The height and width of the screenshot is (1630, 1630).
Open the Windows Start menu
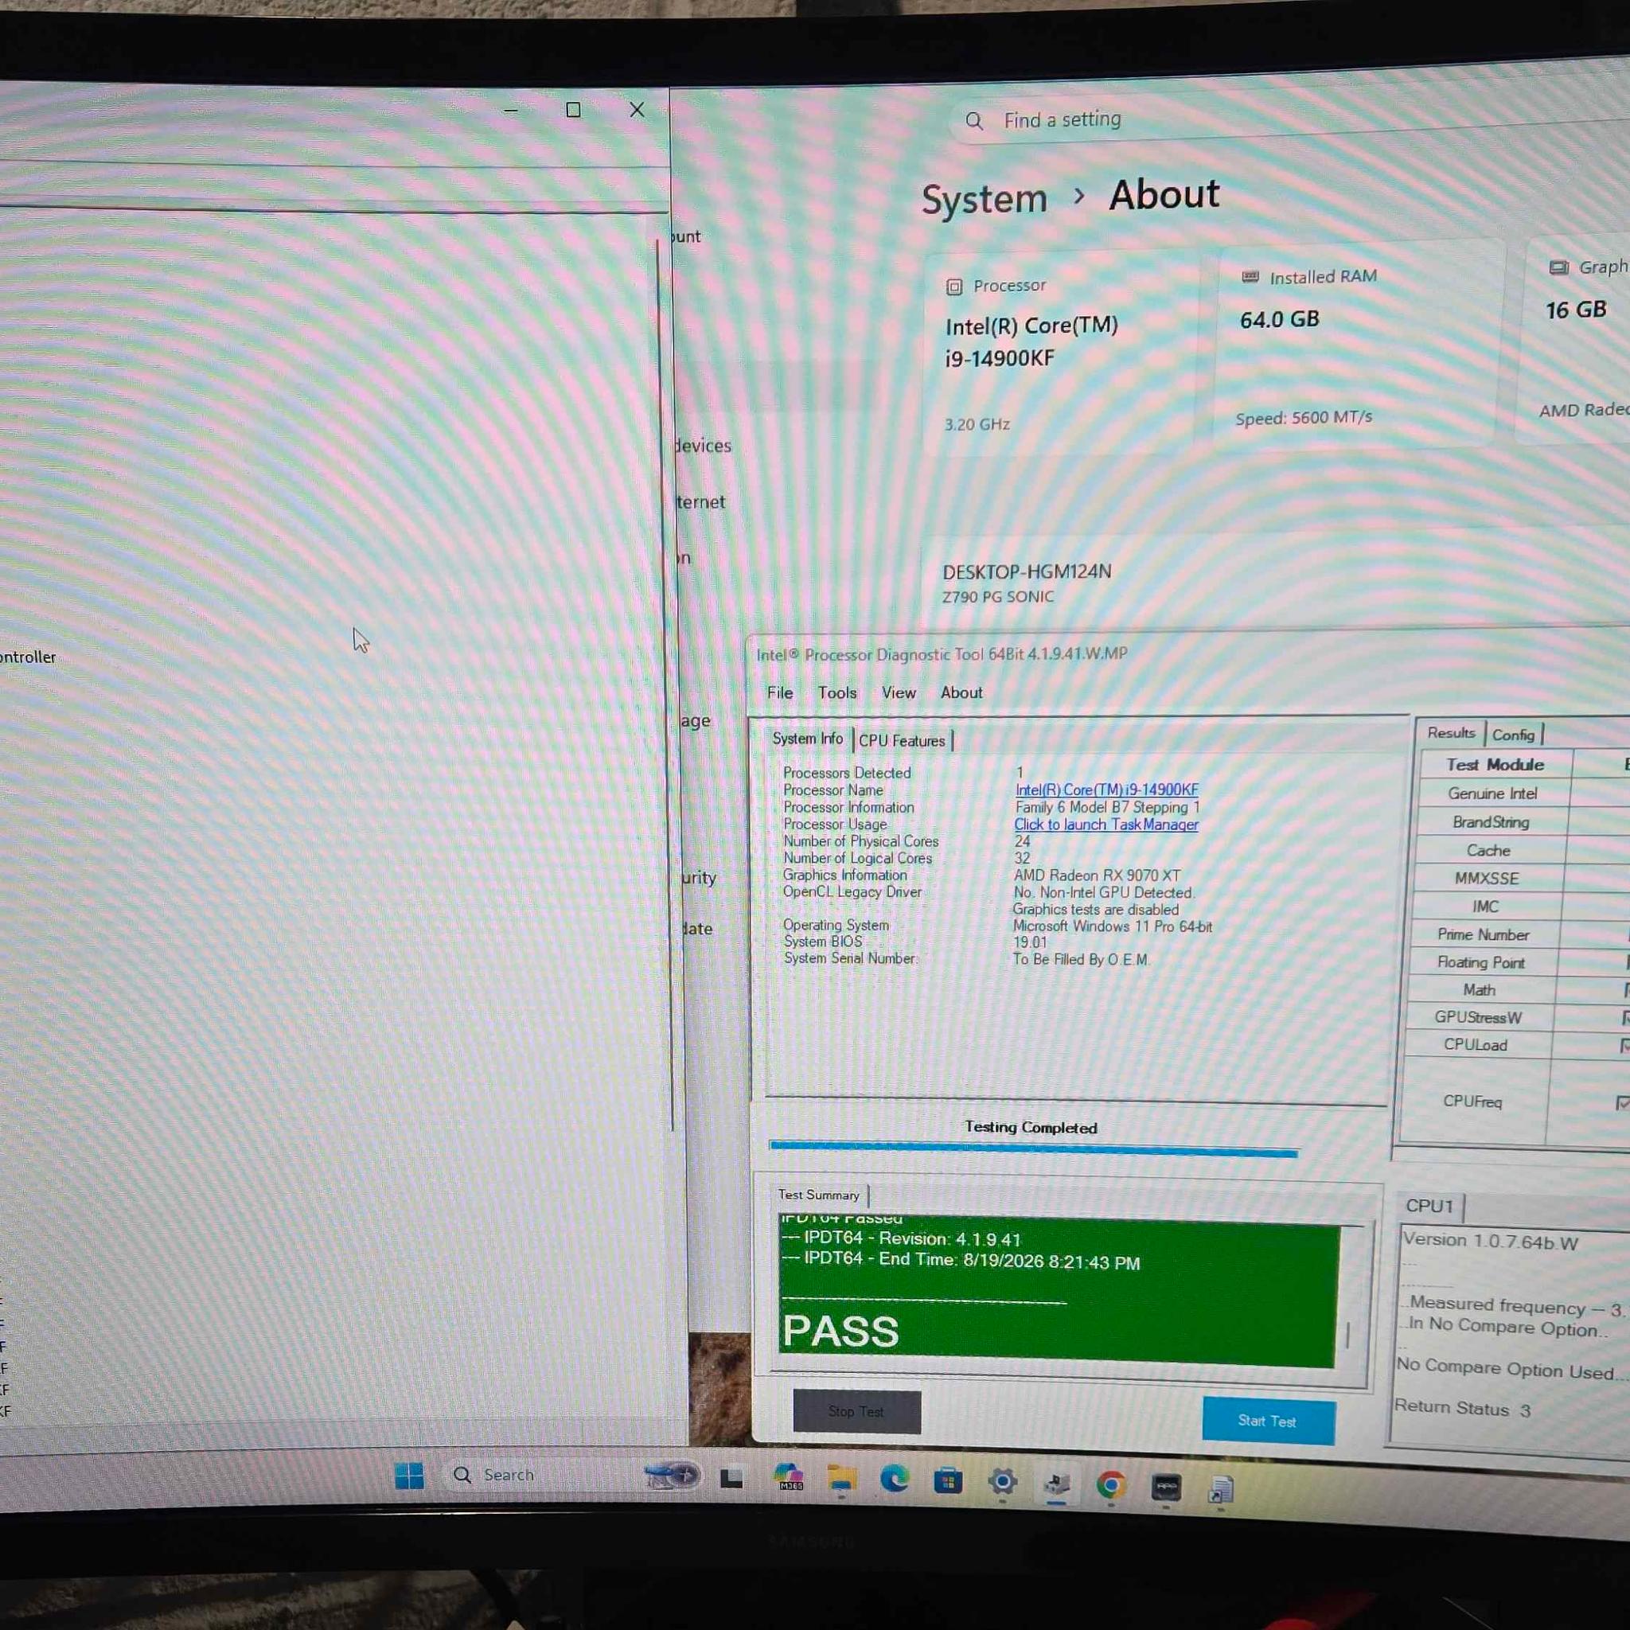pos(409,1476)
